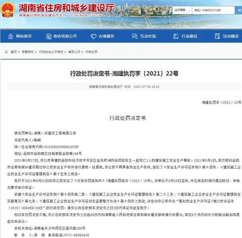Viewport: 242px width, 238px height.
Task: Click the paragraph starting 2021年5月17日
Action: (x=124, y=167)
